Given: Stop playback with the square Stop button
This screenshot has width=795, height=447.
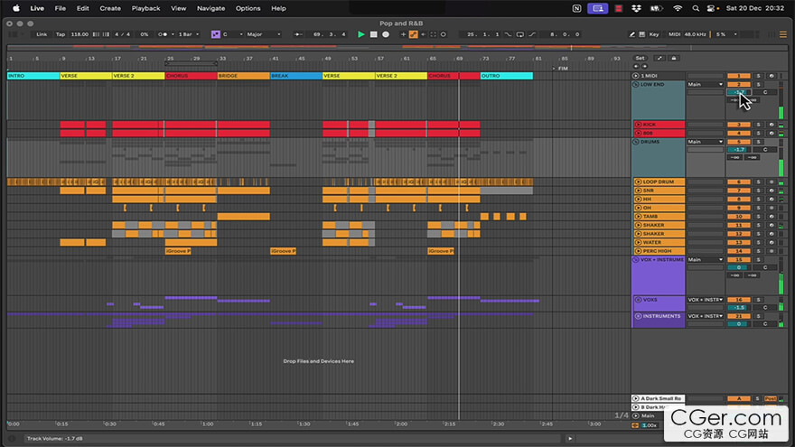Looking at the screenshot, I should [x=374, y=34].
